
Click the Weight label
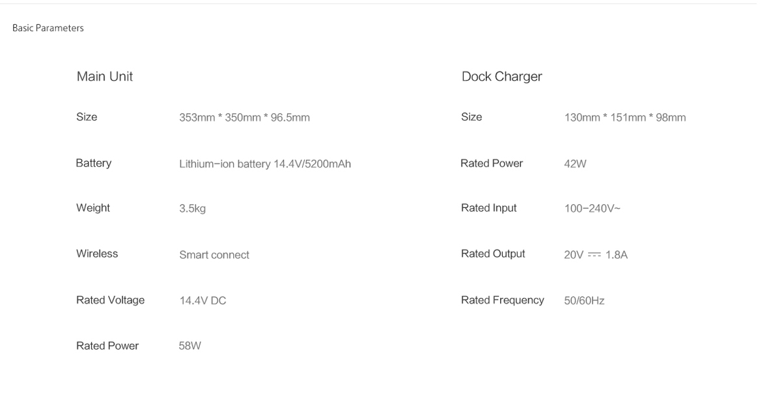pyautogui.click(x=93, y=208)
